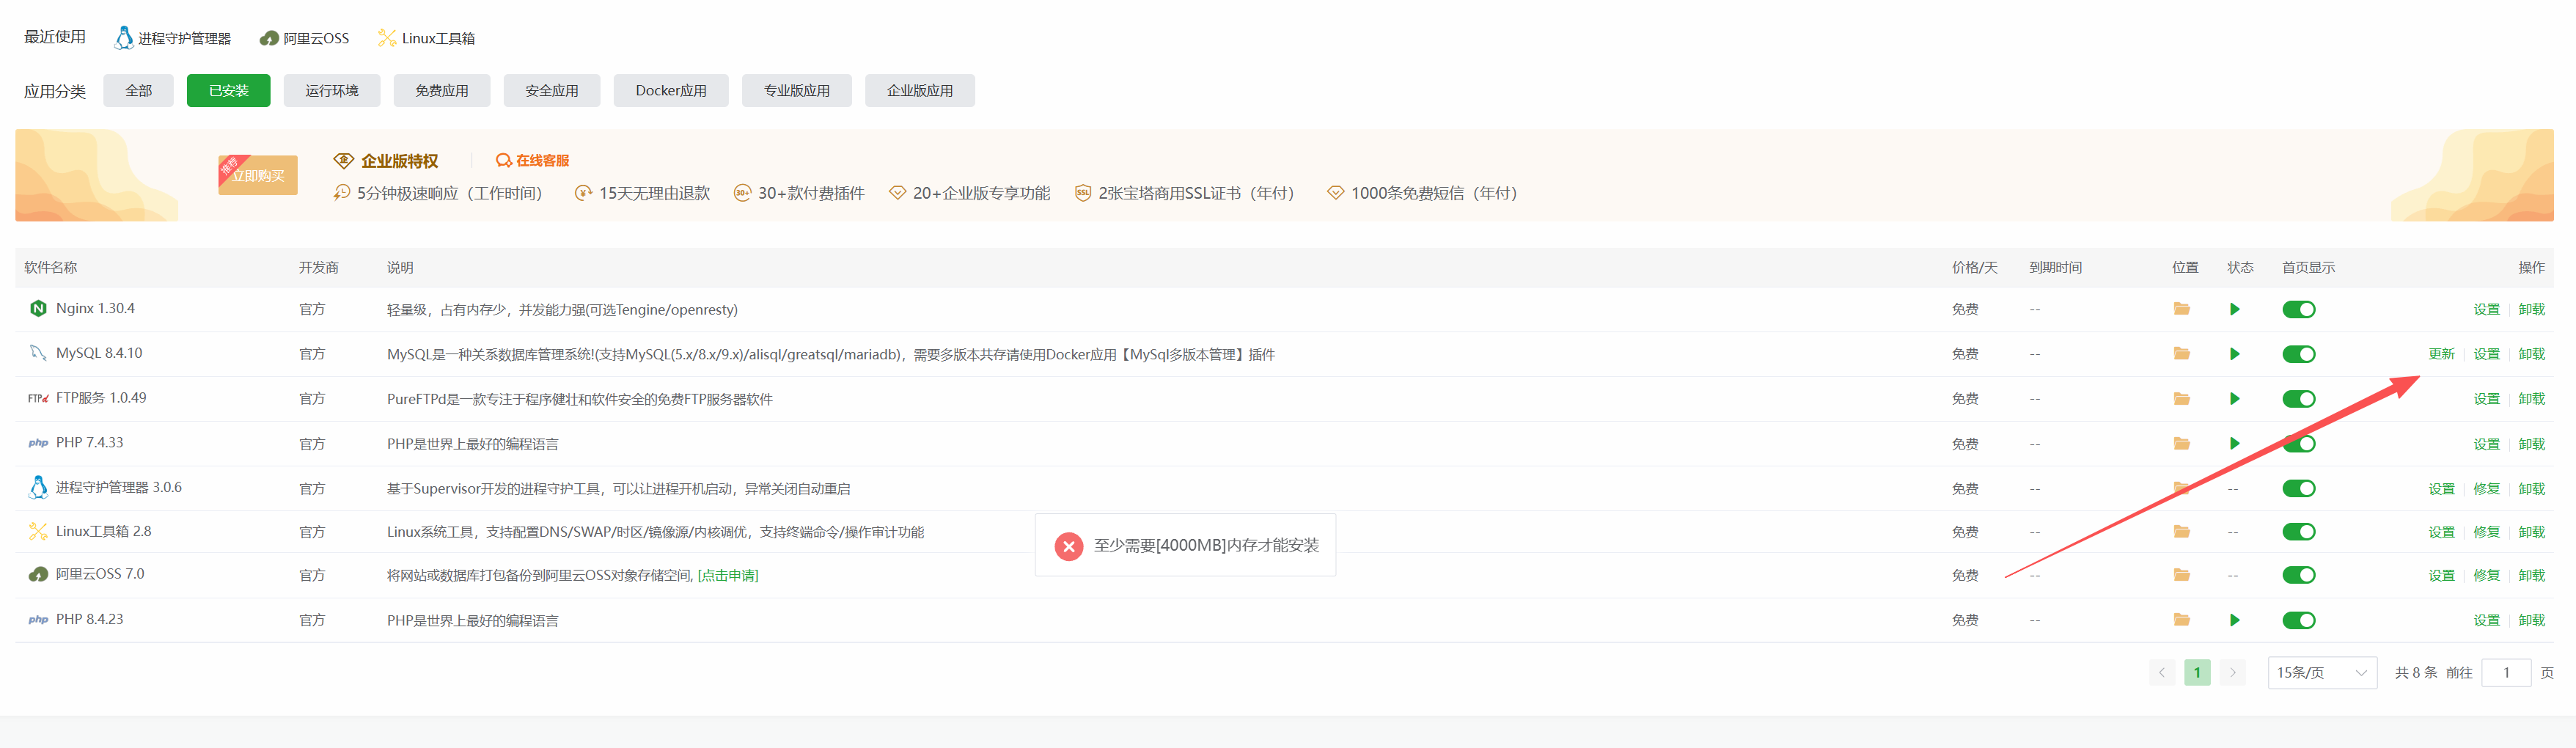Open Linux工具箱 folder location icon
This screenshot has height=748, width=2576.
pyautogui.click(x=2181, y=532)
